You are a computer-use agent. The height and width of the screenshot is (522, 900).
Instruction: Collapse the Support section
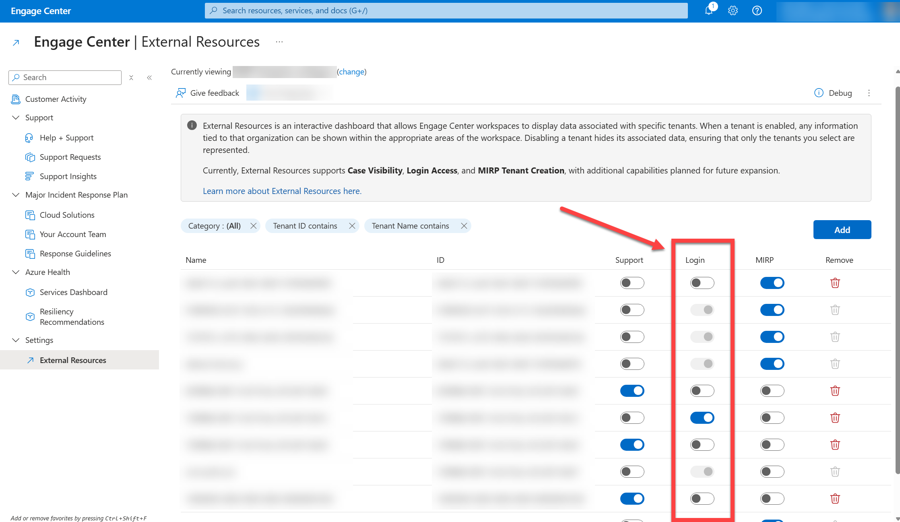16,118
